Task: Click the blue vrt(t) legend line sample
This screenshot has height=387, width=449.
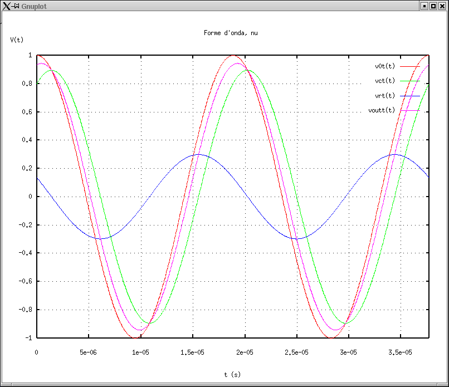Action: pos(409,96)
